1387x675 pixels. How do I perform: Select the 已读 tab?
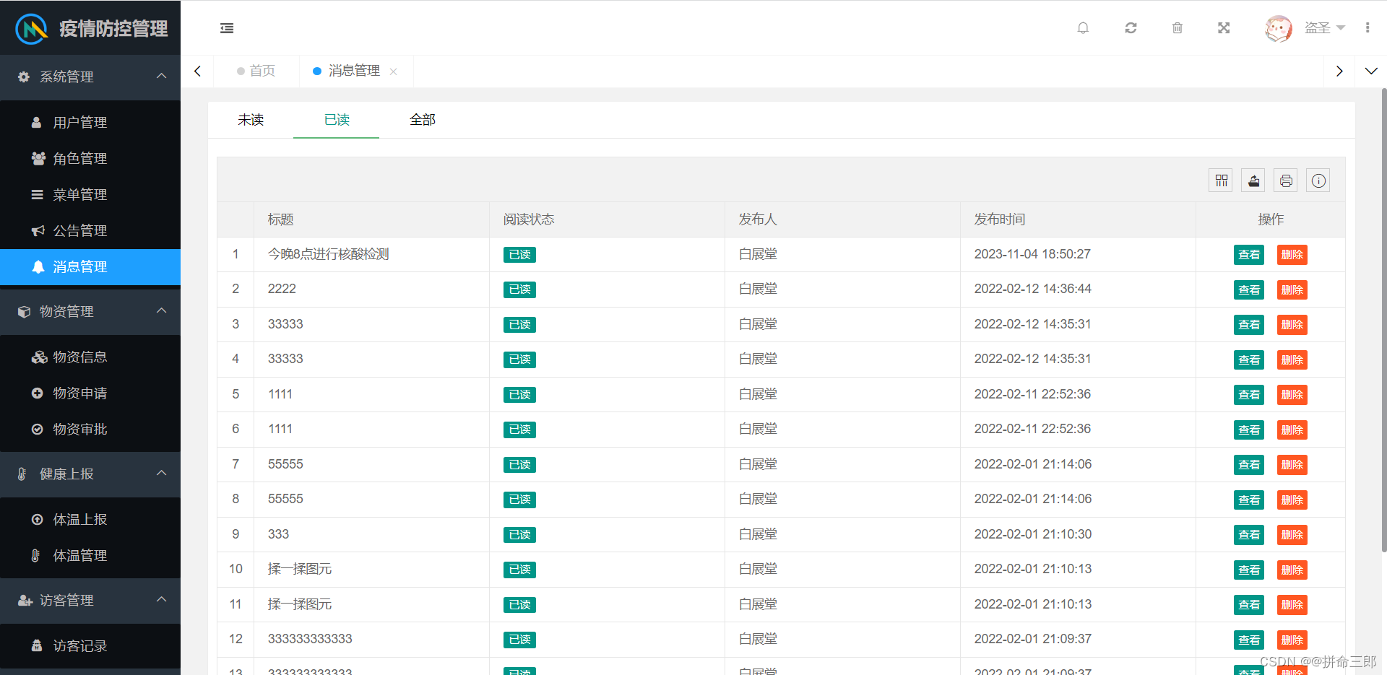(337, 120)
